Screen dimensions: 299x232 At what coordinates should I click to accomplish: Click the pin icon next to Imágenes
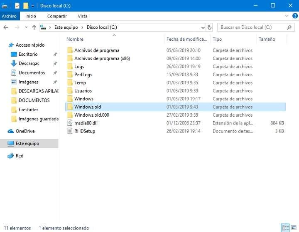(55, 82)
